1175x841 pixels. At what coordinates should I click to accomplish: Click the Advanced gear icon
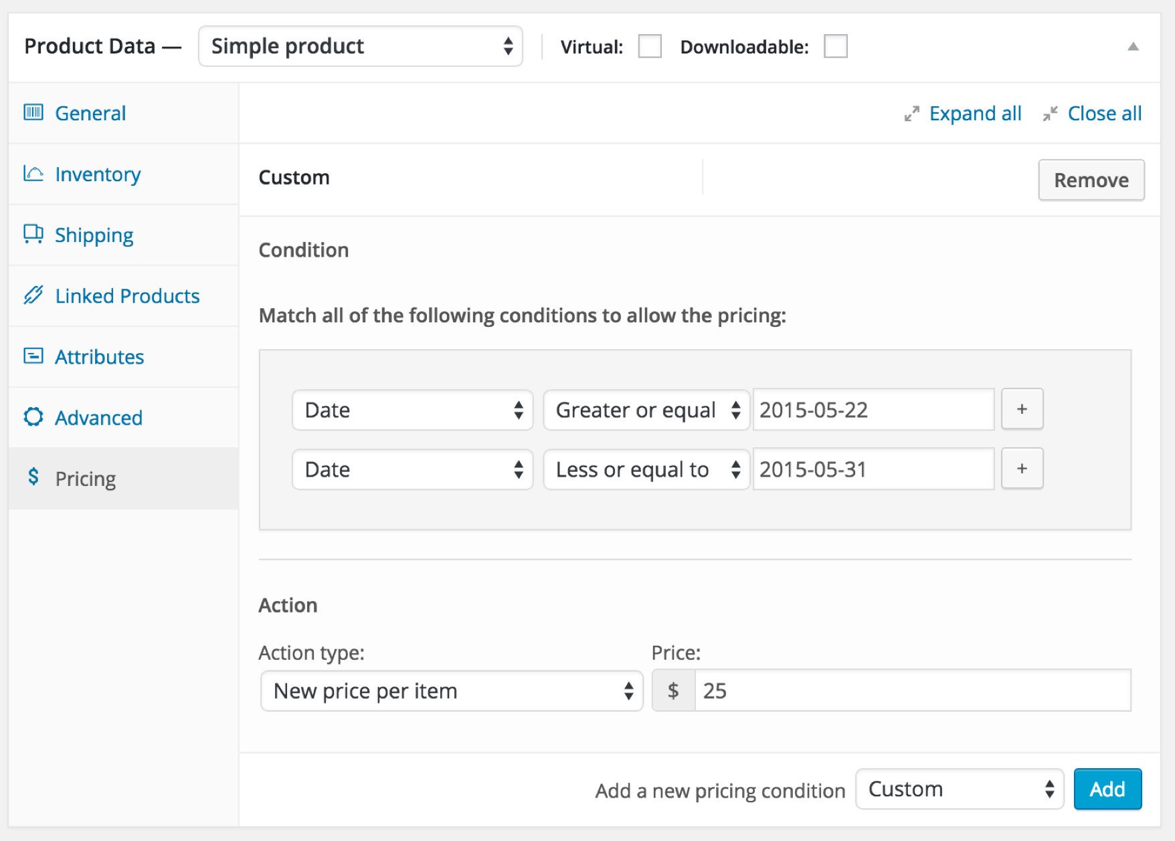(x=33, y=417)
